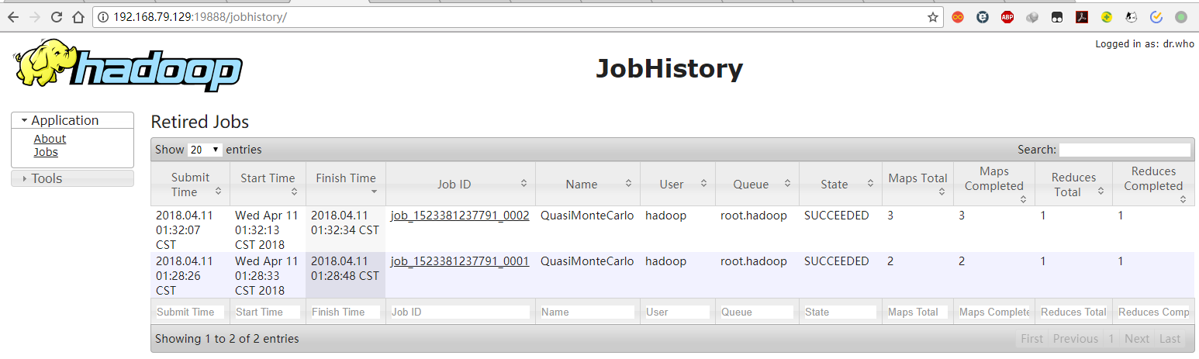Viewport: 1199px width, 359px height.
Task: Open job_1523381237791_0001 details link
Action: pos(460,261)
